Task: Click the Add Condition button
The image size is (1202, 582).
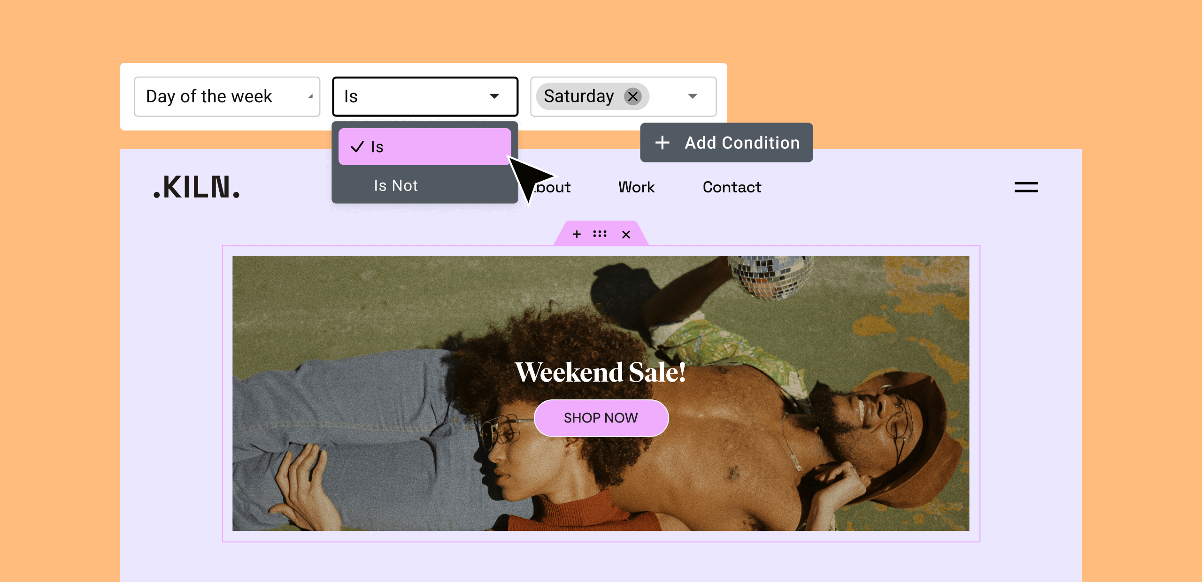Action: [x=726, y=143]
